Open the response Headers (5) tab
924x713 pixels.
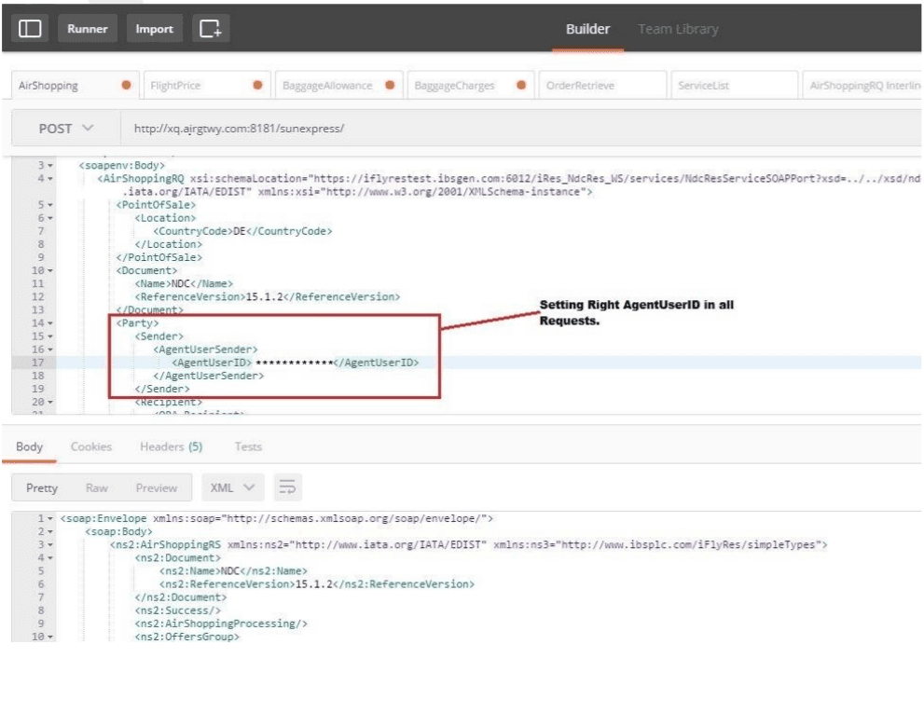[x=171, y=446]
